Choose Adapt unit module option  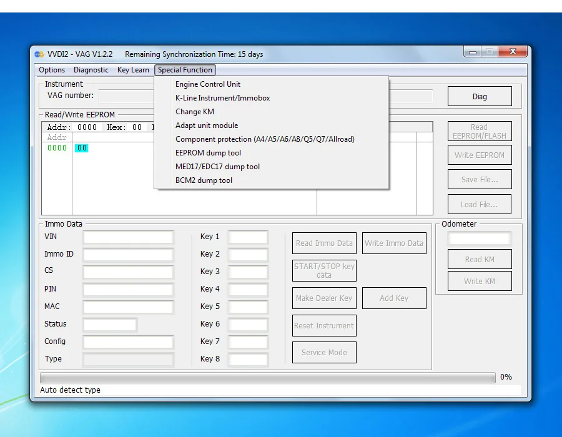[272, 125]
